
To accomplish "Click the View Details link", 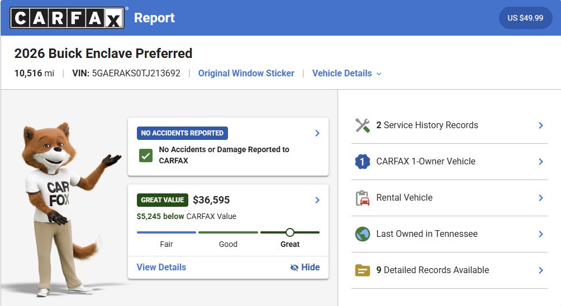I will click(161, 267).
